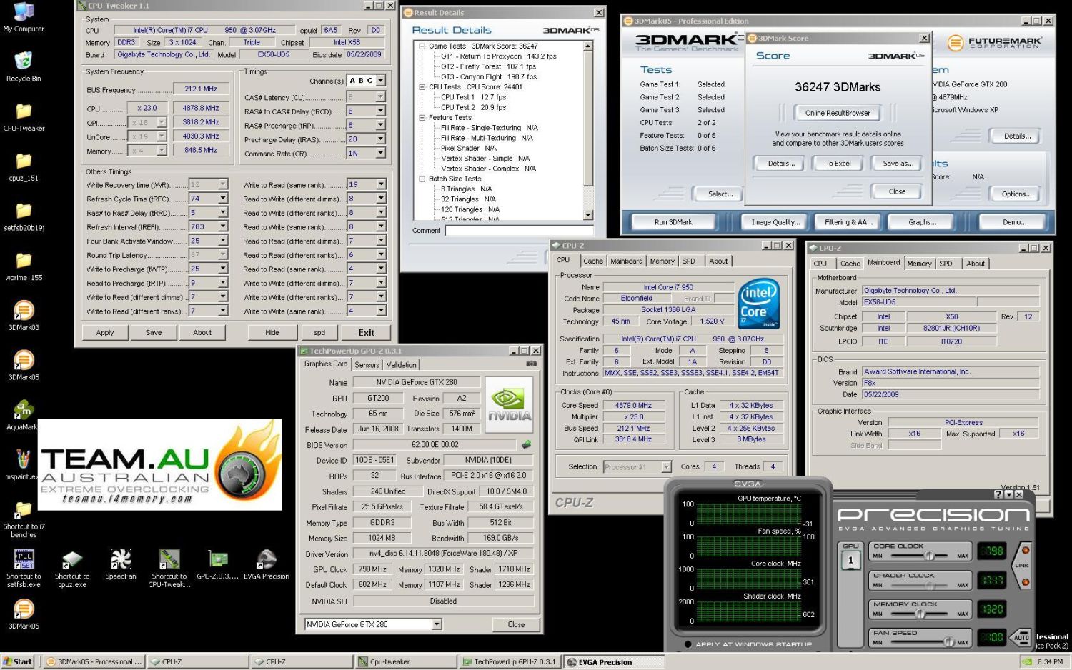The image size is (1072, 670).
Task: Collapse the Game Tests tree node
Action: (x=422, y=46)
